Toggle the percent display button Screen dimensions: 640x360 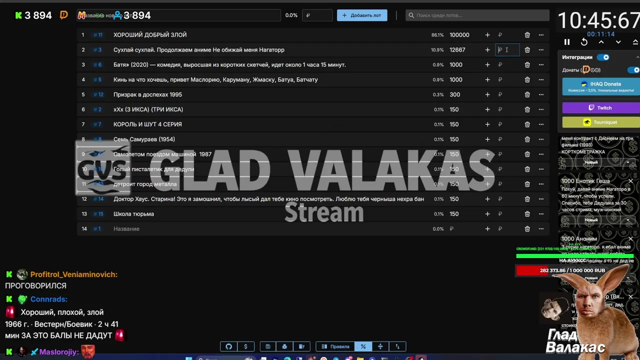click(363, 346)
